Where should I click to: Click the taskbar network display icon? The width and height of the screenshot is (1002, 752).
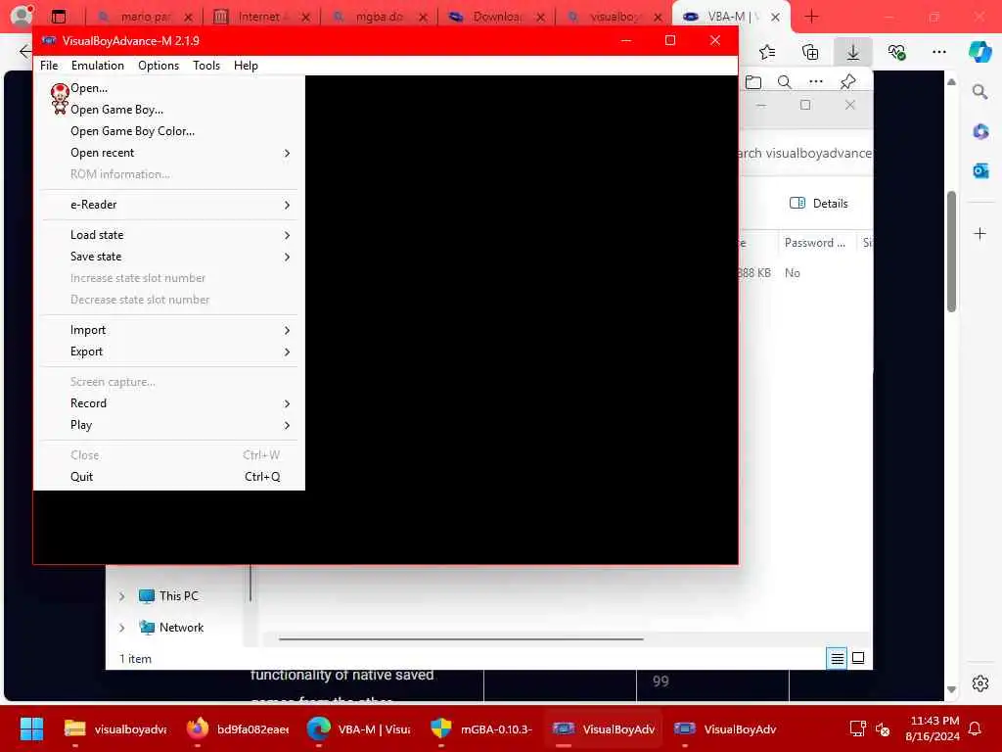pyautogui.click(x=857, y=728)
